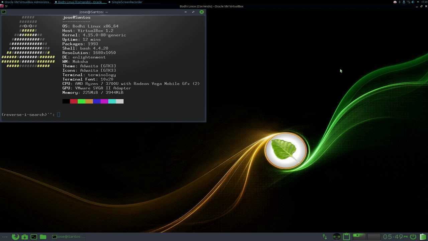Screen dimensions: 428x241
Task: Click the magenta color block in neofetch
Action: click(104, 101)
